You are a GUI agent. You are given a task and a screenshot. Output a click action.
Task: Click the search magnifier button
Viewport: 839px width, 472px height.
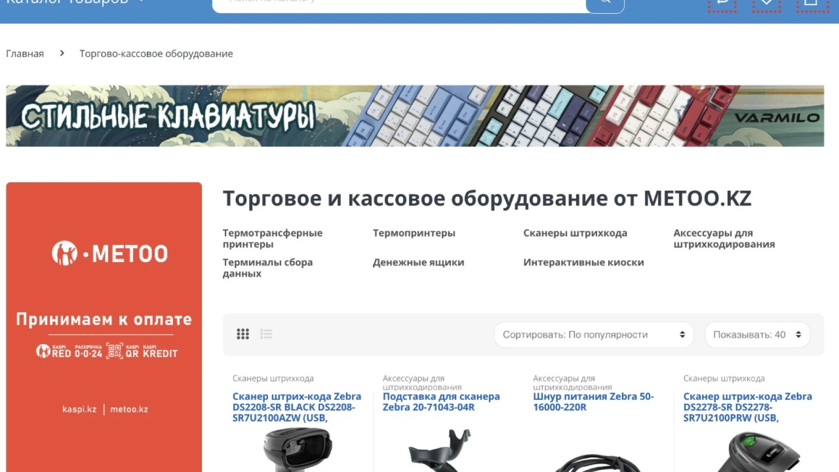click(605, 4)
